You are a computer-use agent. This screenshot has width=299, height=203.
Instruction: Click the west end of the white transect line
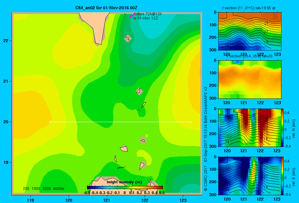click(x=50, y=122)
